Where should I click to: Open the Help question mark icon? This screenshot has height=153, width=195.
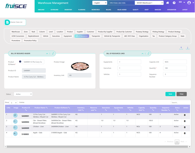174,3
